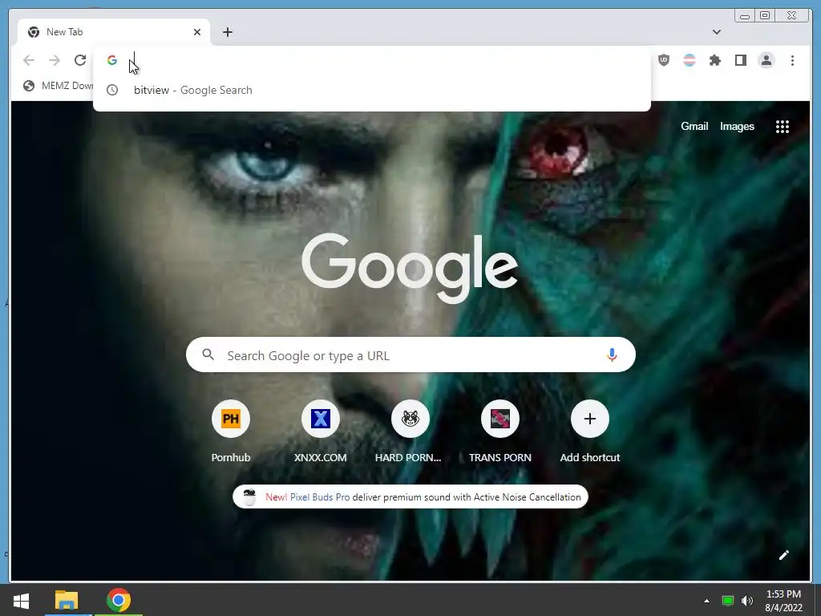The image size is (821, 616).
Task: Close the New Tab tab
Action: click(197, 32)
